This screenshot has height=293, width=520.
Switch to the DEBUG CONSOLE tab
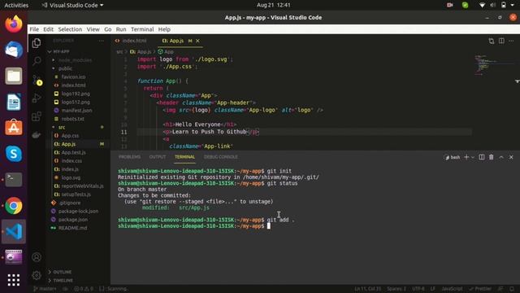click(221, 157)
